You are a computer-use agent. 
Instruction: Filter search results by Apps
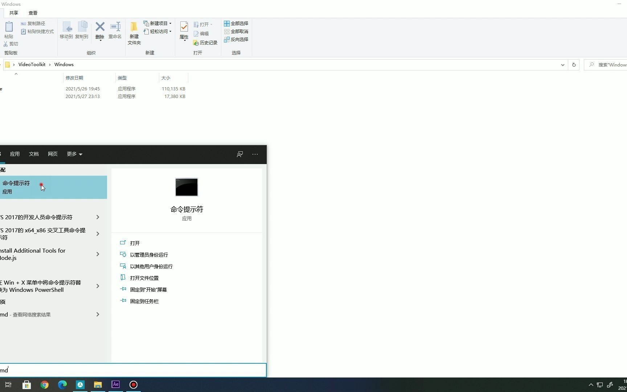click(x=15, y=154)
